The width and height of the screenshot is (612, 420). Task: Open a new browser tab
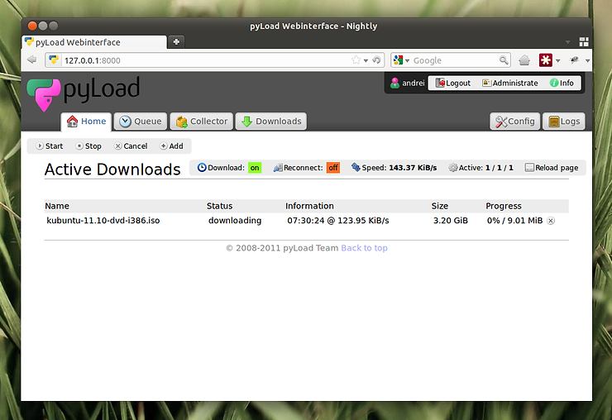(176, 42)
